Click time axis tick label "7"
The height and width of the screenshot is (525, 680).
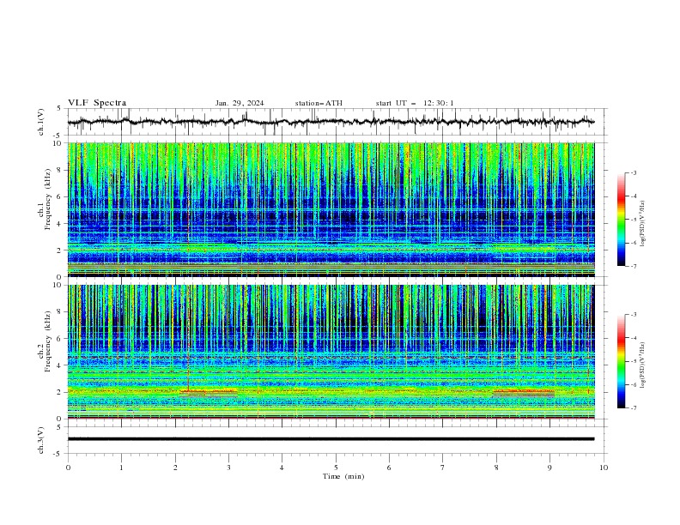coord(442,468)
